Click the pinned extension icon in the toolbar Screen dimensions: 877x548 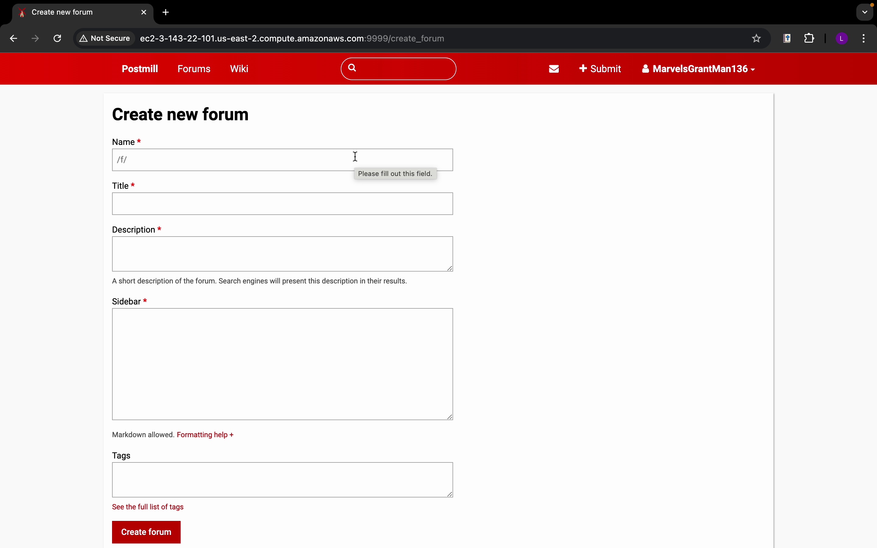point(787,38)
